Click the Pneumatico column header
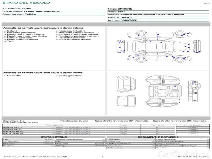 (54, 125)
